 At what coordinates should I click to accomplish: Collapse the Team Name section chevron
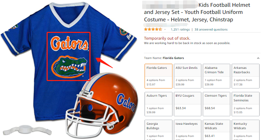tap(258, 58)
